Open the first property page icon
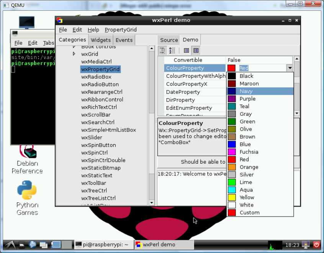The image size is (324, 253). coord(187,50)
